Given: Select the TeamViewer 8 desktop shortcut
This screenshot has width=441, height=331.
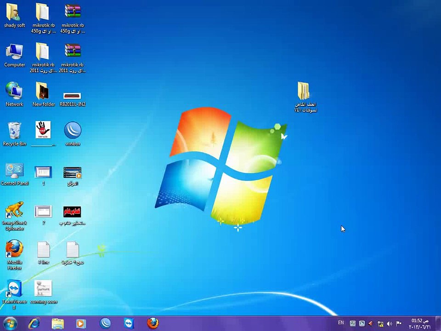Looking at the screenshot, I should 14,289.
